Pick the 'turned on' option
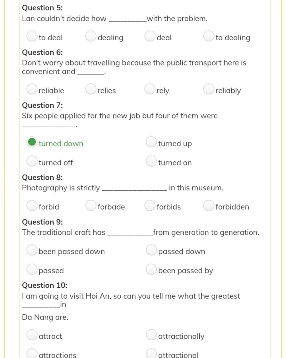This screenshot has width=286, height=358. [151, 161]
